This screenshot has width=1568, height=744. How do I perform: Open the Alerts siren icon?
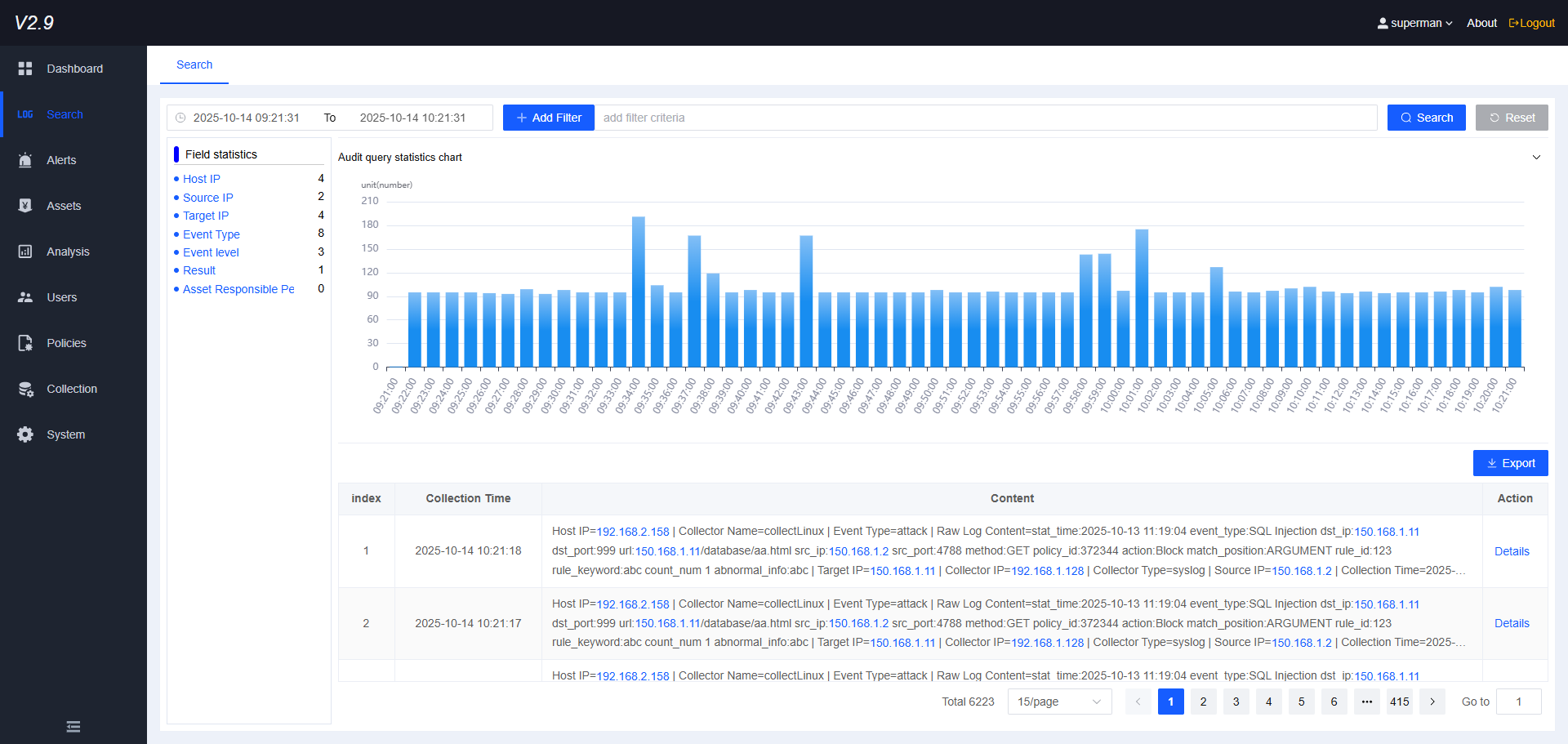[x=25, y=160]
